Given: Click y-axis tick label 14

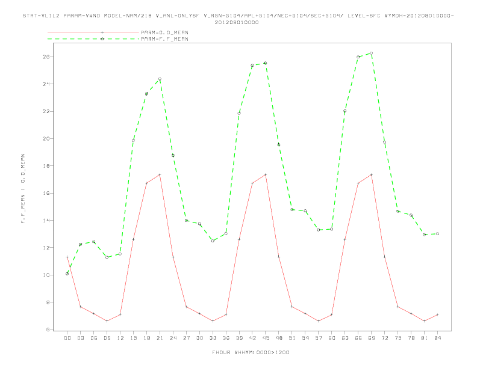Looking at the screenshot, I should [46, 221].
